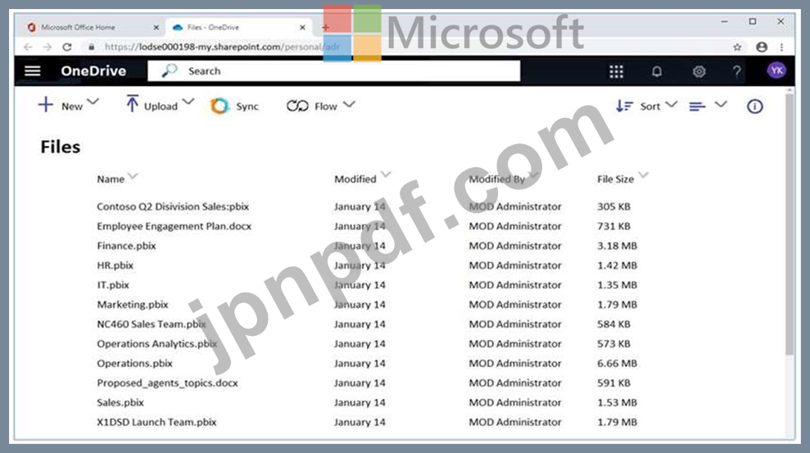Click the page vertical scrollbar
This screenshot has height=453, width=810.
coord(790,224)
